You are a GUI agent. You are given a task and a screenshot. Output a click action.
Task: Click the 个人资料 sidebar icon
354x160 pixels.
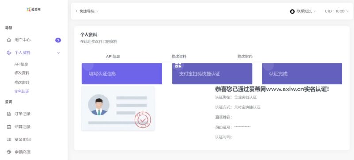(x=8, y=53)
